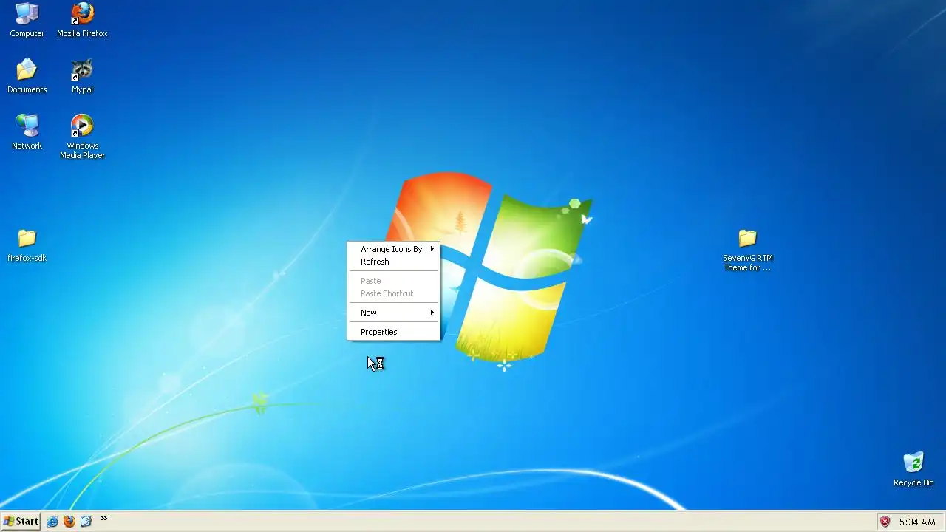Choose Properties from the context menu

(394, 332)
